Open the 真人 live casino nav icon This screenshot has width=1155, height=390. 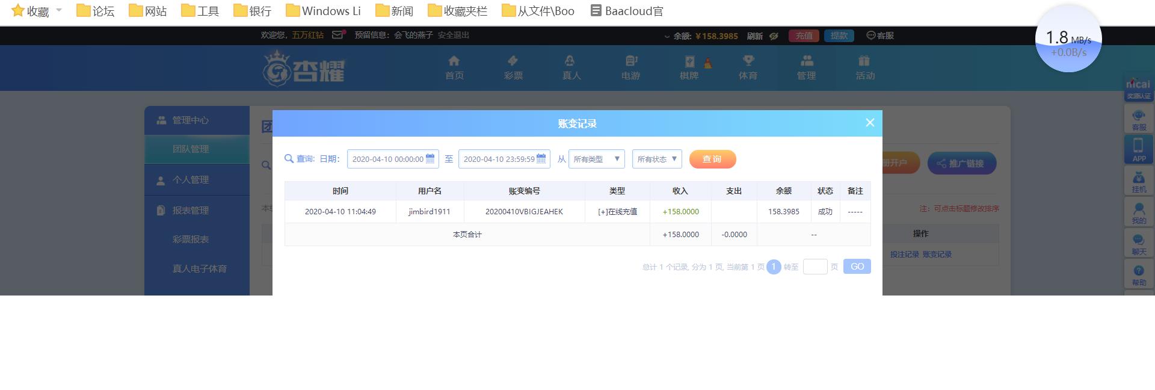click(x=571, y=67)
